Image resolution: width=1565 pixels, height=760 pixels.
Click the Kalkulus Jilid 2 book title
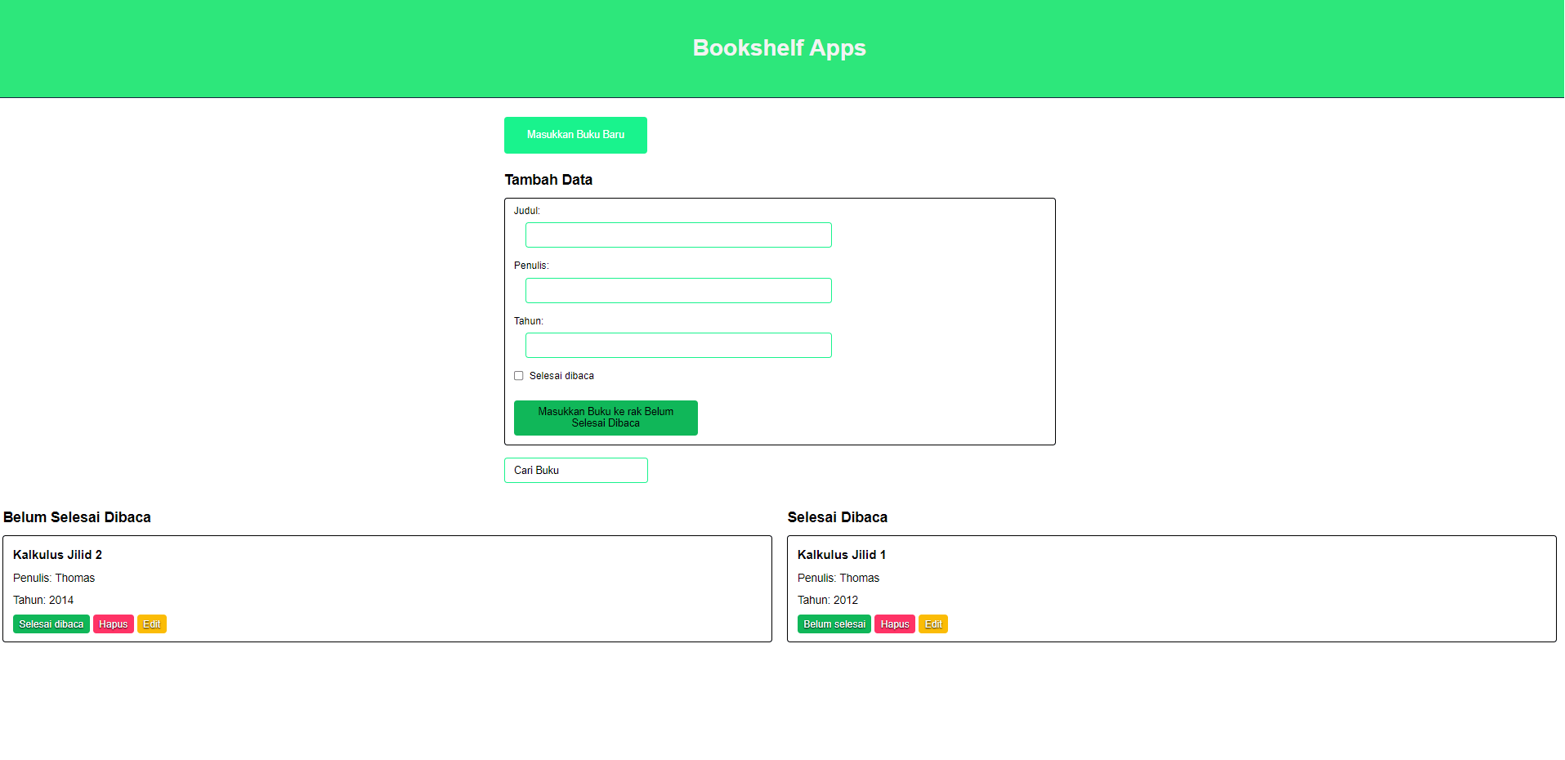pos(56,554)
